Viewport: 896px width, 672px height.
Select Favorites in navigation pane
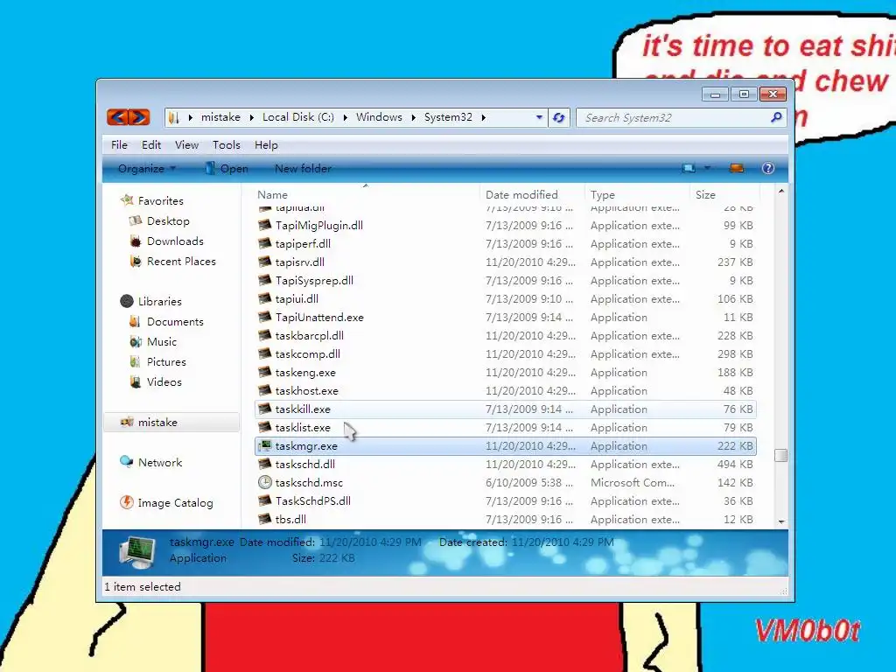click(x=152, y=200)
